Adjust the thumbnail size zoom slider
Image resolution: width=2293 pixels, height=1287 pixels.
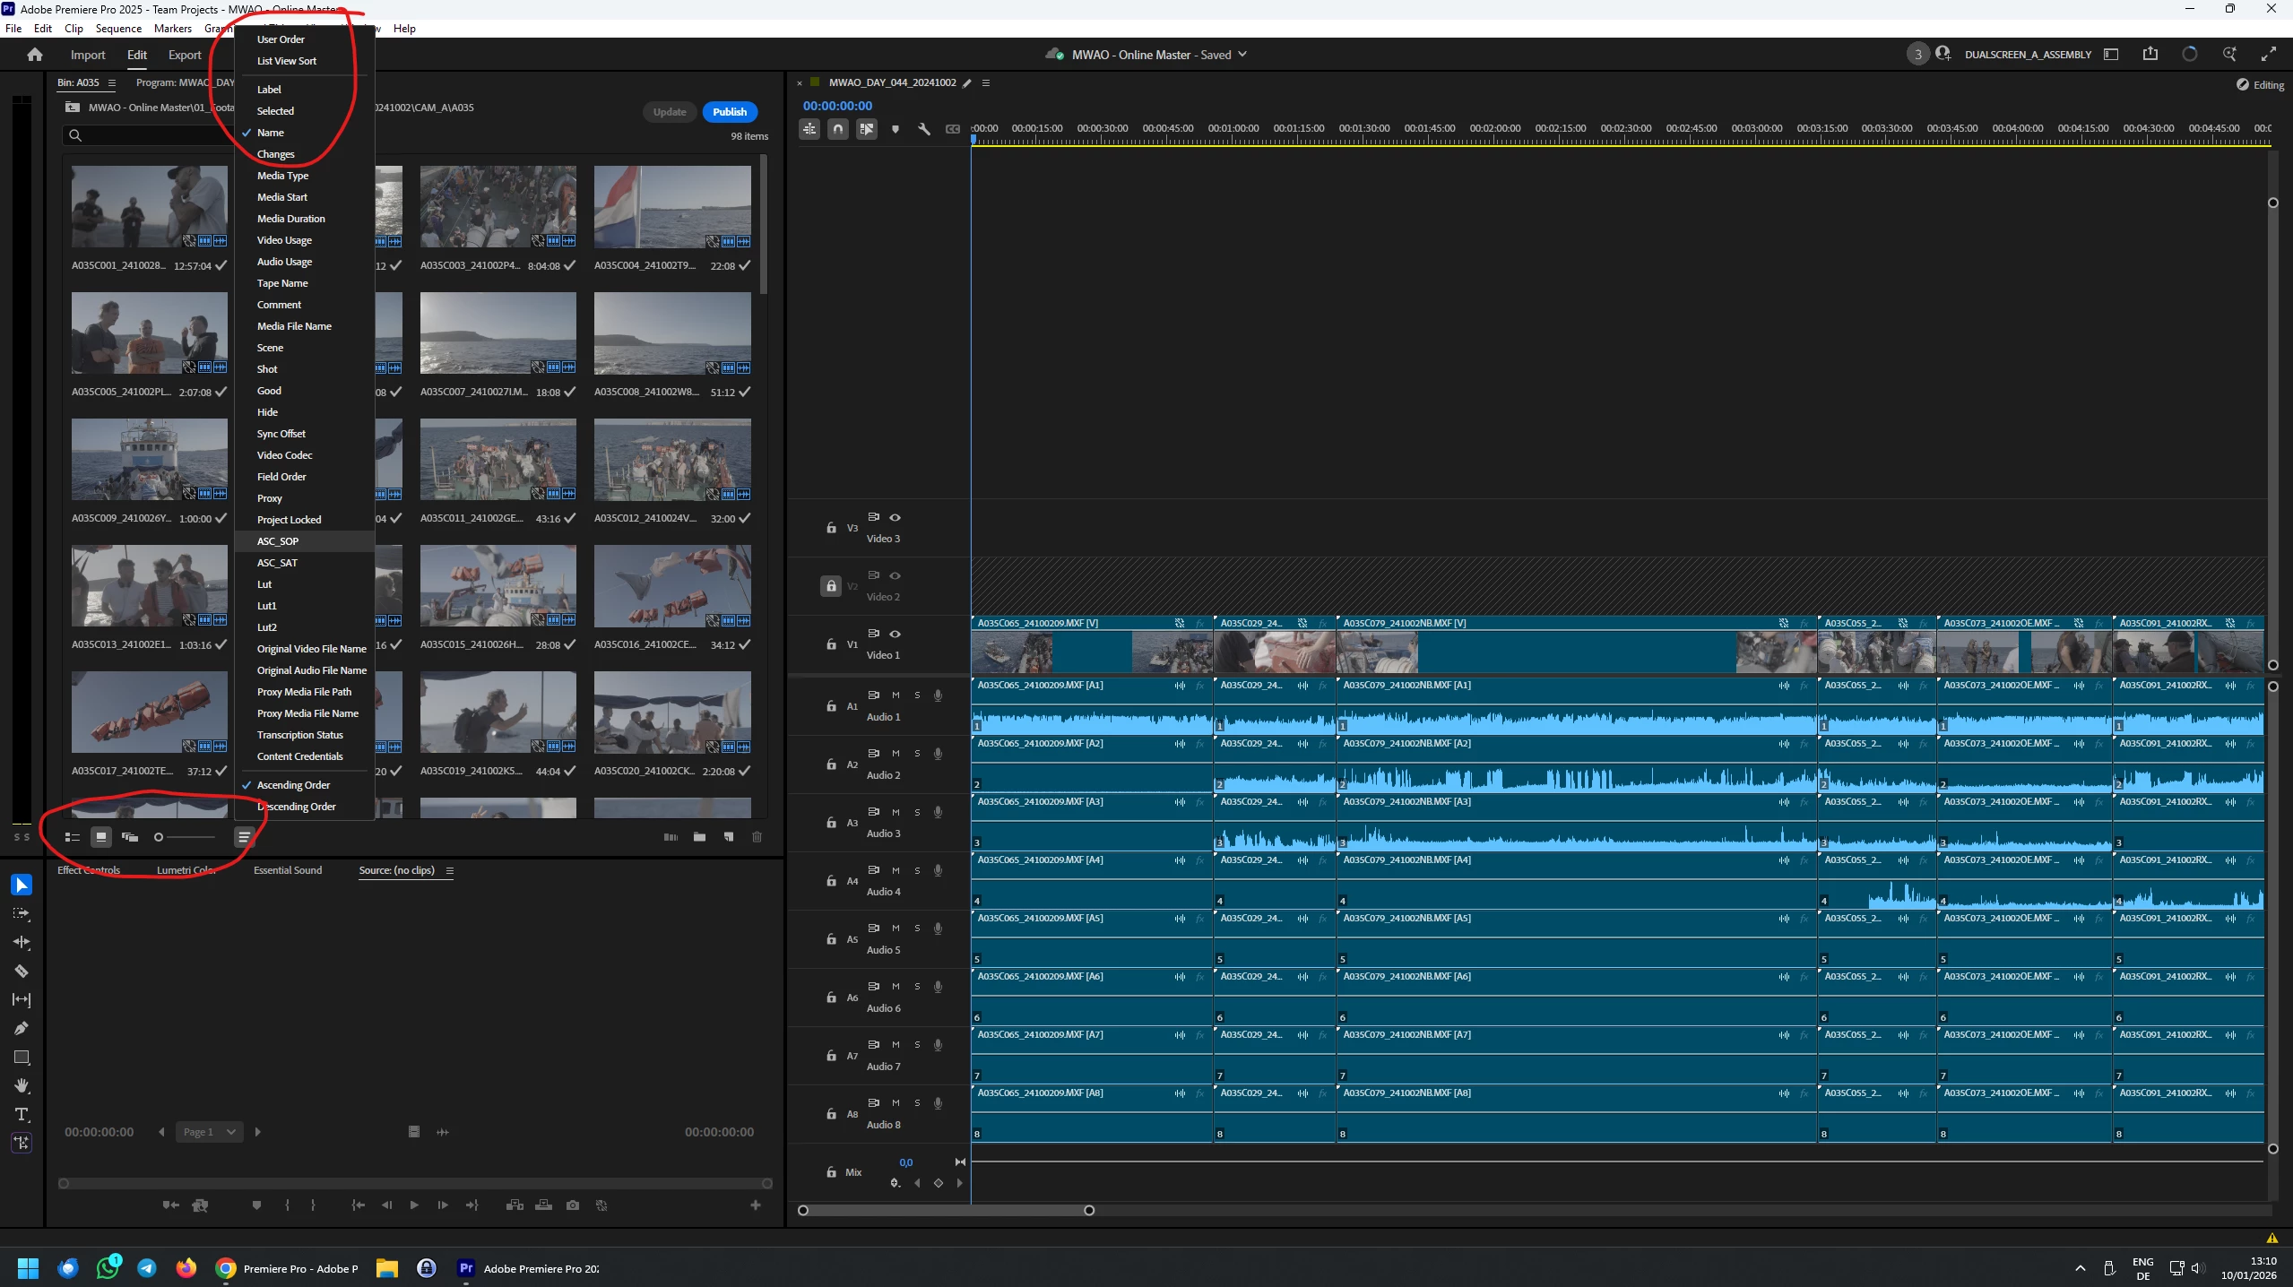184,837
